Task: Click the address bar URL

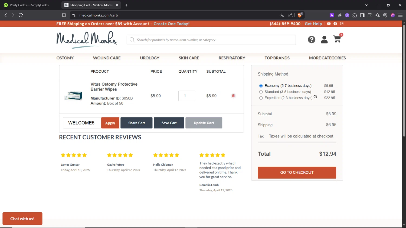Action: (x=99, y=15)
